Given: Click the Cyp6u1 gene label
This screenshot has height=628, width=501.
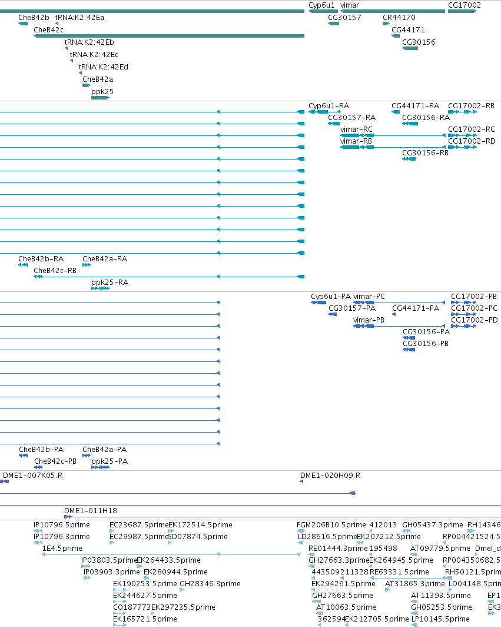Looking at the screenshot, I should (x=321, y=5).
